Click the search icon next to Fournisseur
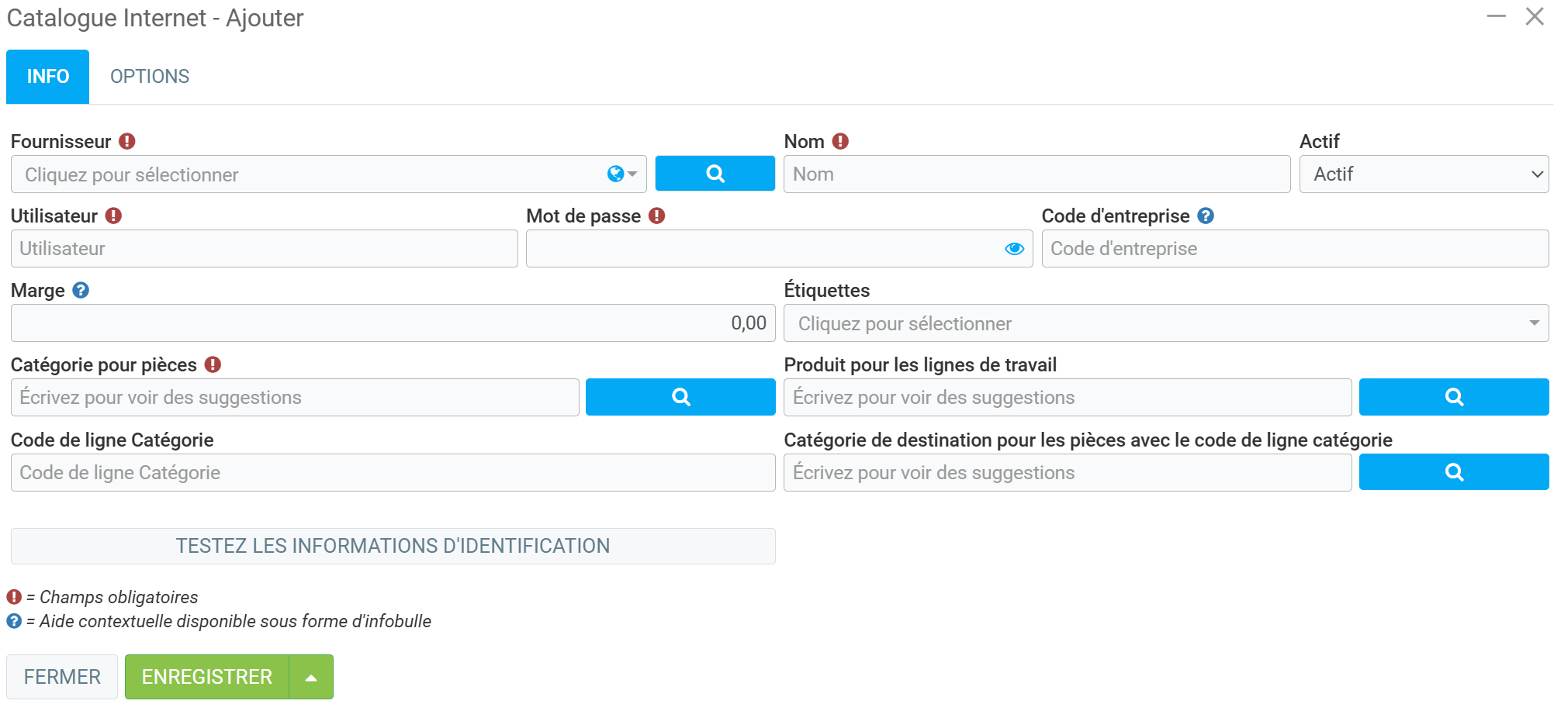The width and height of the screenshot is (1554, 704). pyautogui.click(x=715, y=174)
